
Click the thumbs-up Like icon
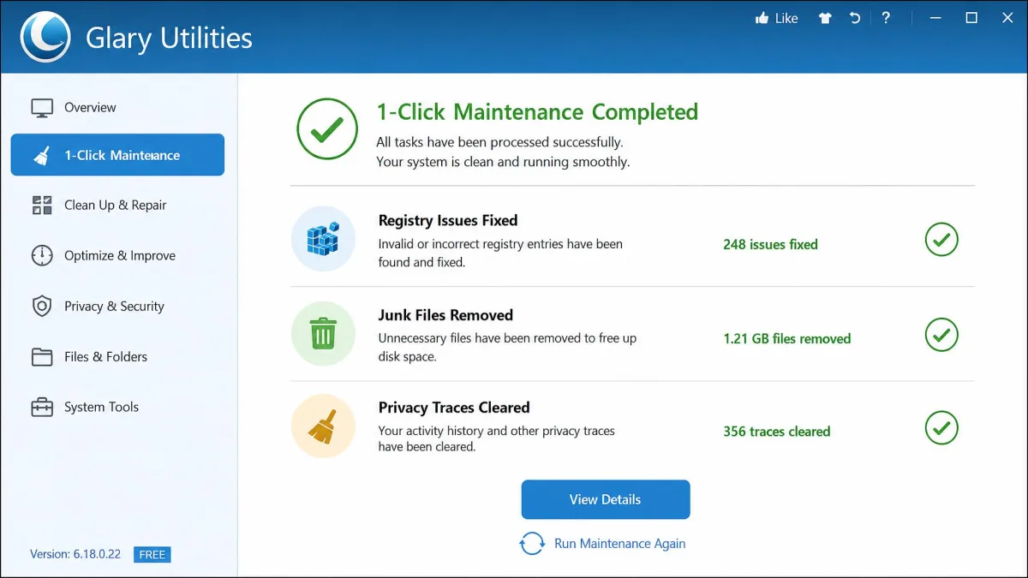click(762, 18)
